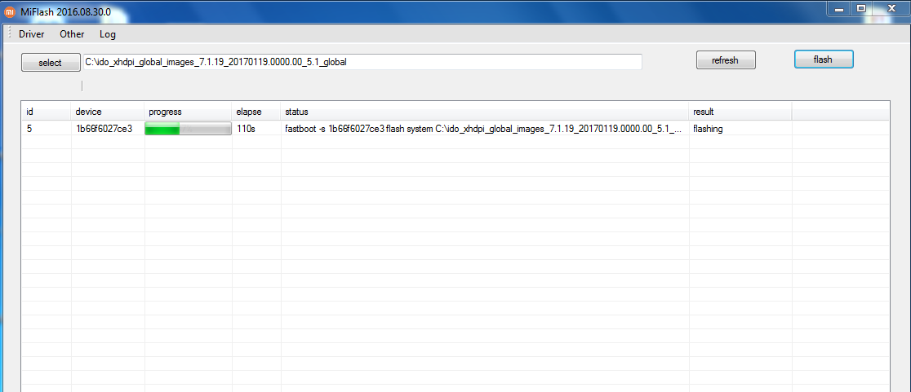Click the id column header
The height and width of the screenshot is (392, 911).
pyautogui.click(x=47, y=112)
